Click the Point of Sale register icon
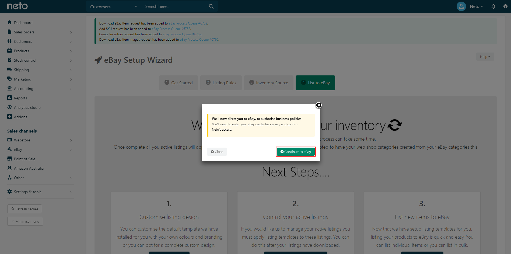511x254 pixels. tap(10, 159)
